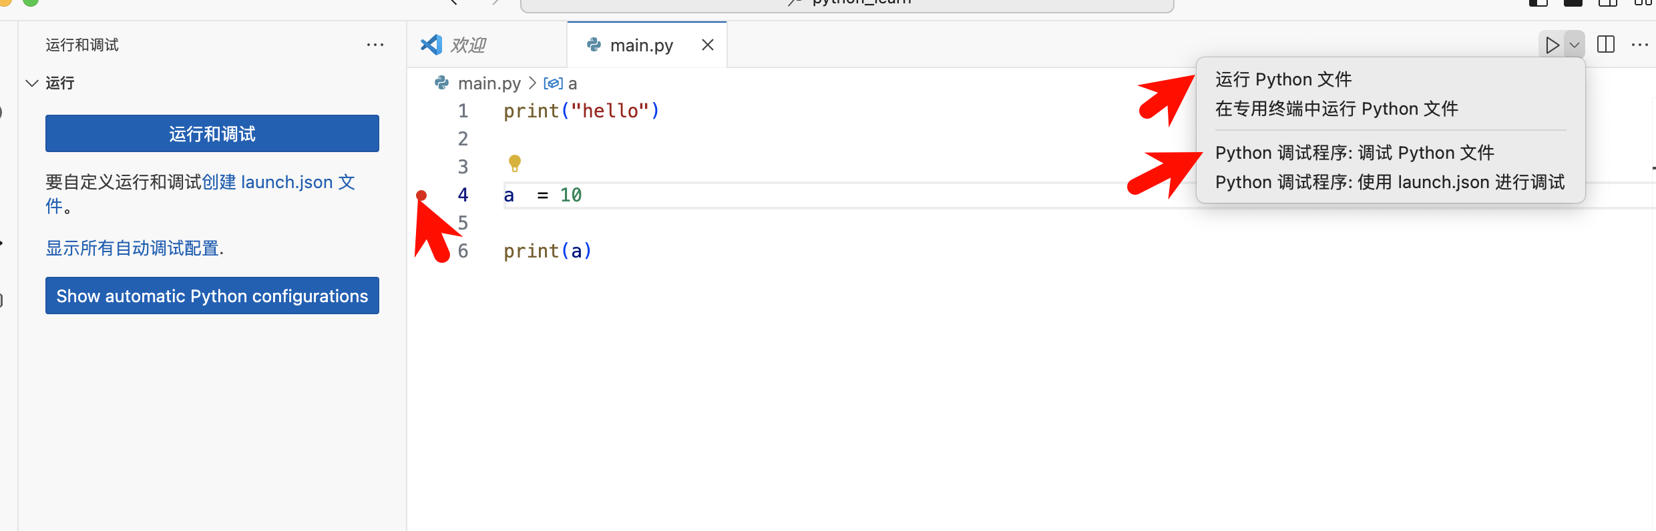Viewport: 1656px width, 531px height.
Task: Click the main.py breadcrumb item
Action: coord(489,83)
